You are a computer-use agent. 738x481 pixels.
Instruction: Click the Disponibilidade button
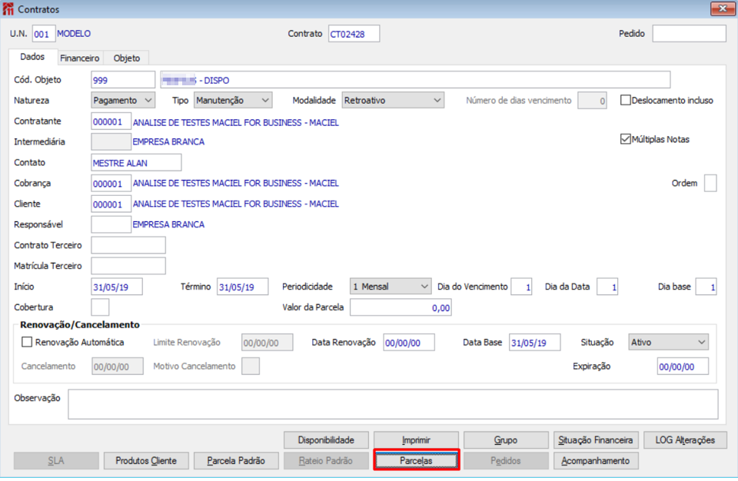326,440
